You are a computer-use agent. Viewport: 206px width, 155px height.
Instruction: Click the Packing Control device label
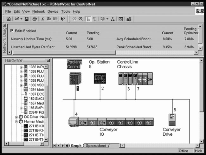coord(74,64)
